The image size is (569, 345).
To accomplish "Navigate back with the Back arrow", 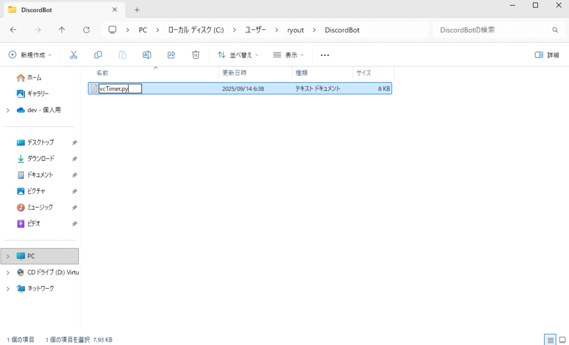I will pos(13,30).
